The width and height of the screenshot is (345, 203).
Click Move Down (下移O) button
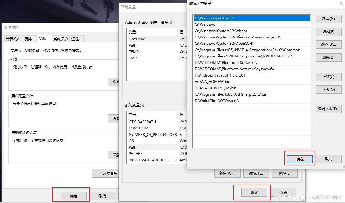tap(328, 90)
